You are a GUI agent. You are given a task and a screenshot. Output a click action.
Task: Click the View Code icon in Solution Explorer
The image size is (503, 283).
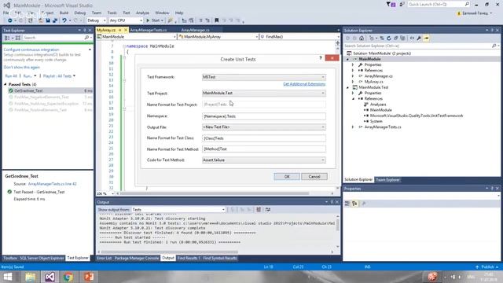click(412, 39)
